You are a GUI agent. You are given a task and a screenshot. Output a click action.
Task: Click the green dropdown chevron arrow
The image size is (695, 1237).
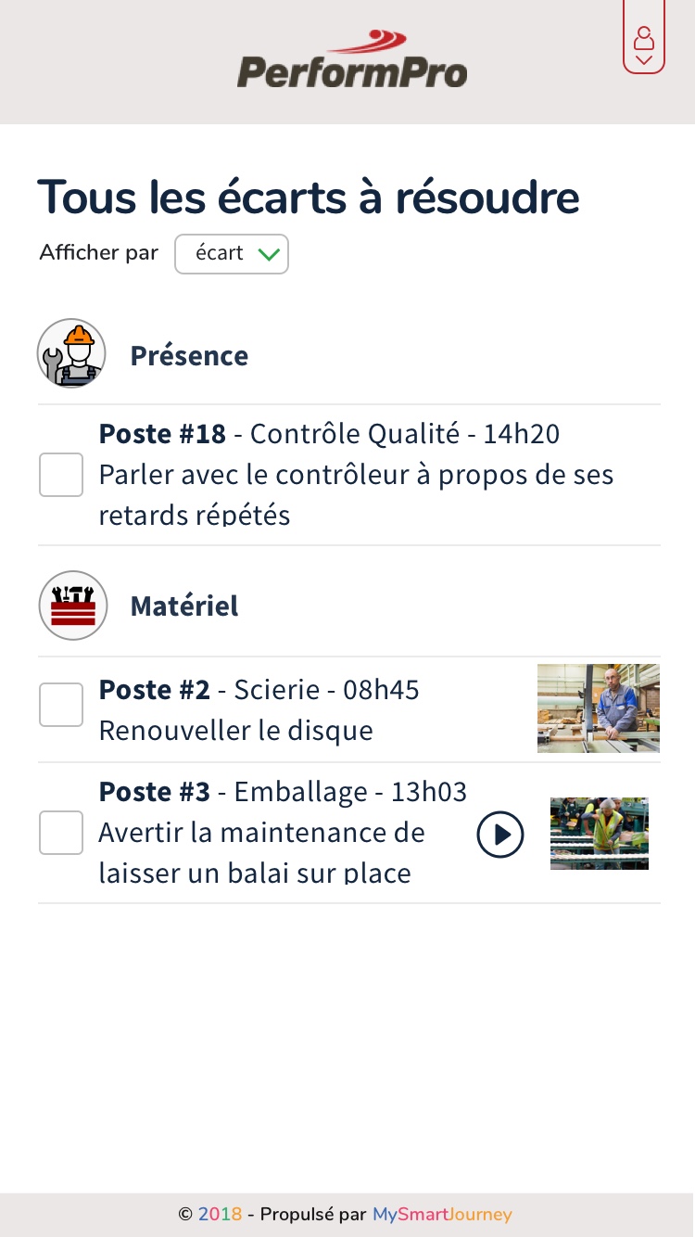click(269, 254)
